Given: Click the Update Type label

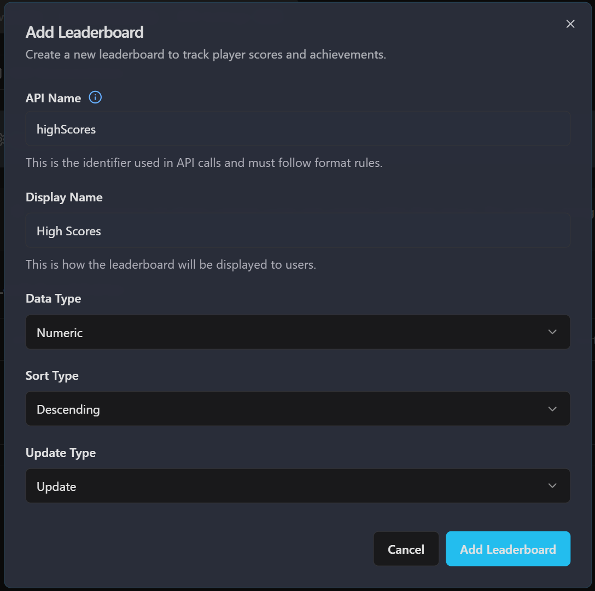Looking at the screenshot, I should 61,453.
